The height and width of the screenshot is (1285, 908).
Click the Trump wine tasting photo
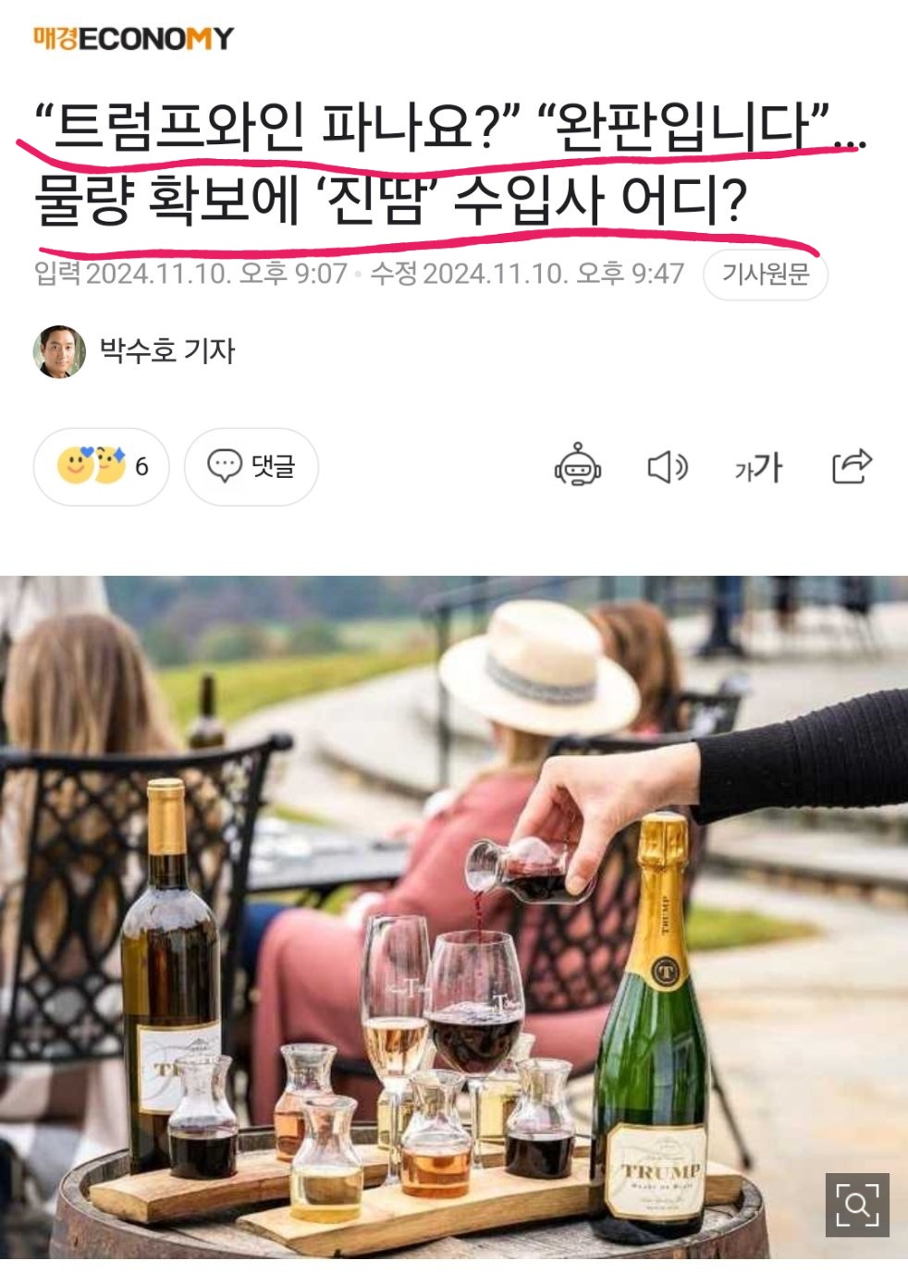(454, 917)
